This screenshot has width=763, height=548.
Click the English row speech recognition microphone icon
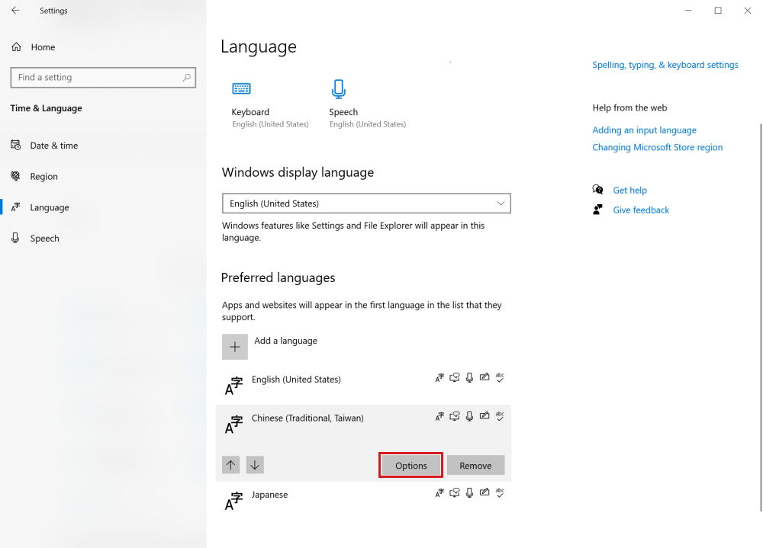pyautogui.click(x=469, y=378)
